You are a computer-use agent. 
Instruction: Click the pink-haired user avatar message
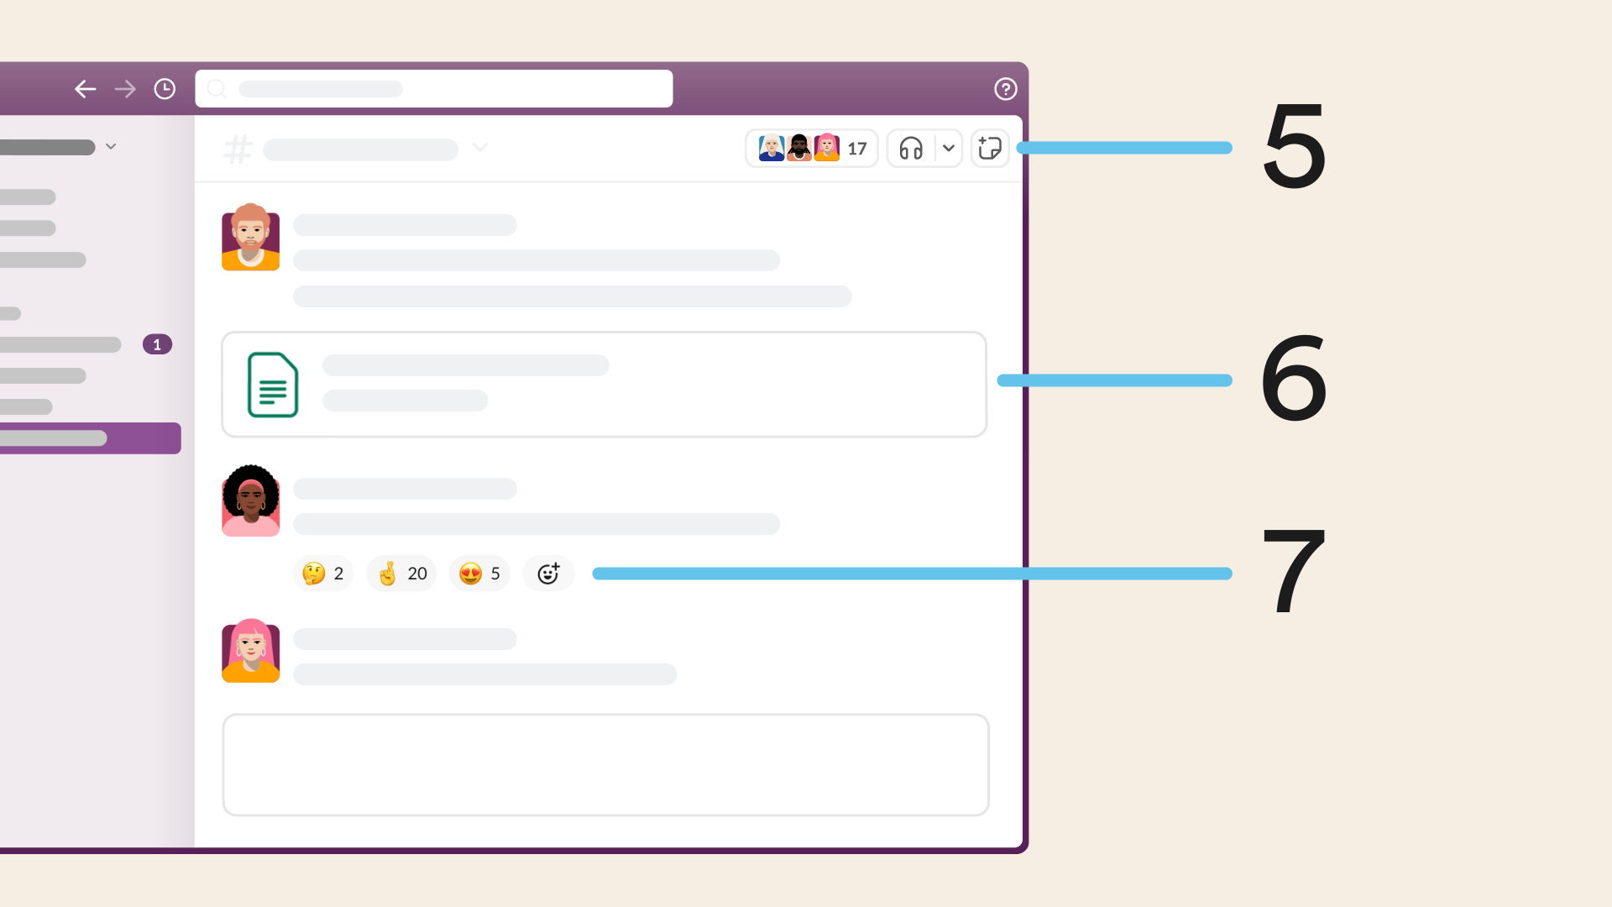coord(249,653)
